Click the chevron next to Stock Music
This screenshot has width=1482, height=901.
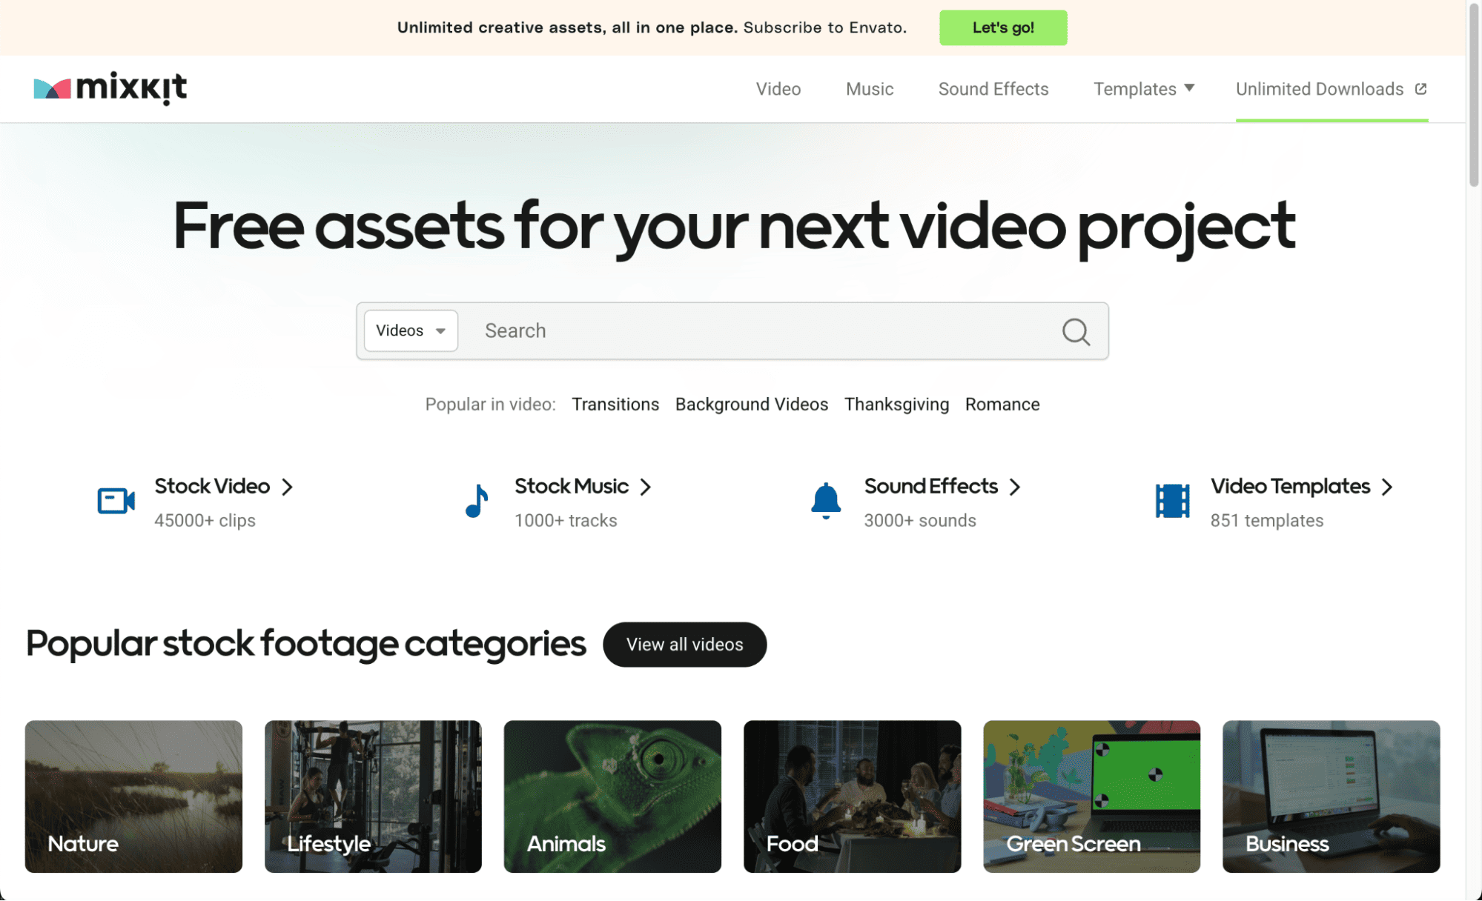click(646, 487)
